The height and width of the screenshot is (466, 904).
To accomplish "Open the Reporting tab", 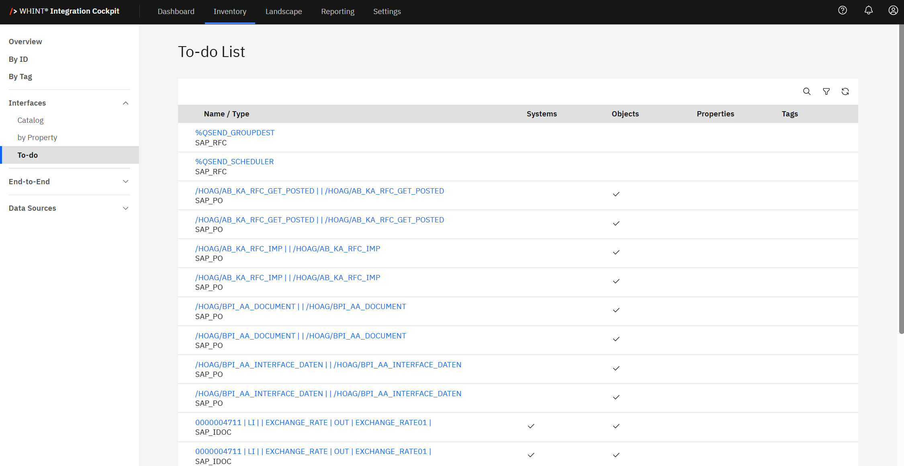I will [x=337, y=12].
